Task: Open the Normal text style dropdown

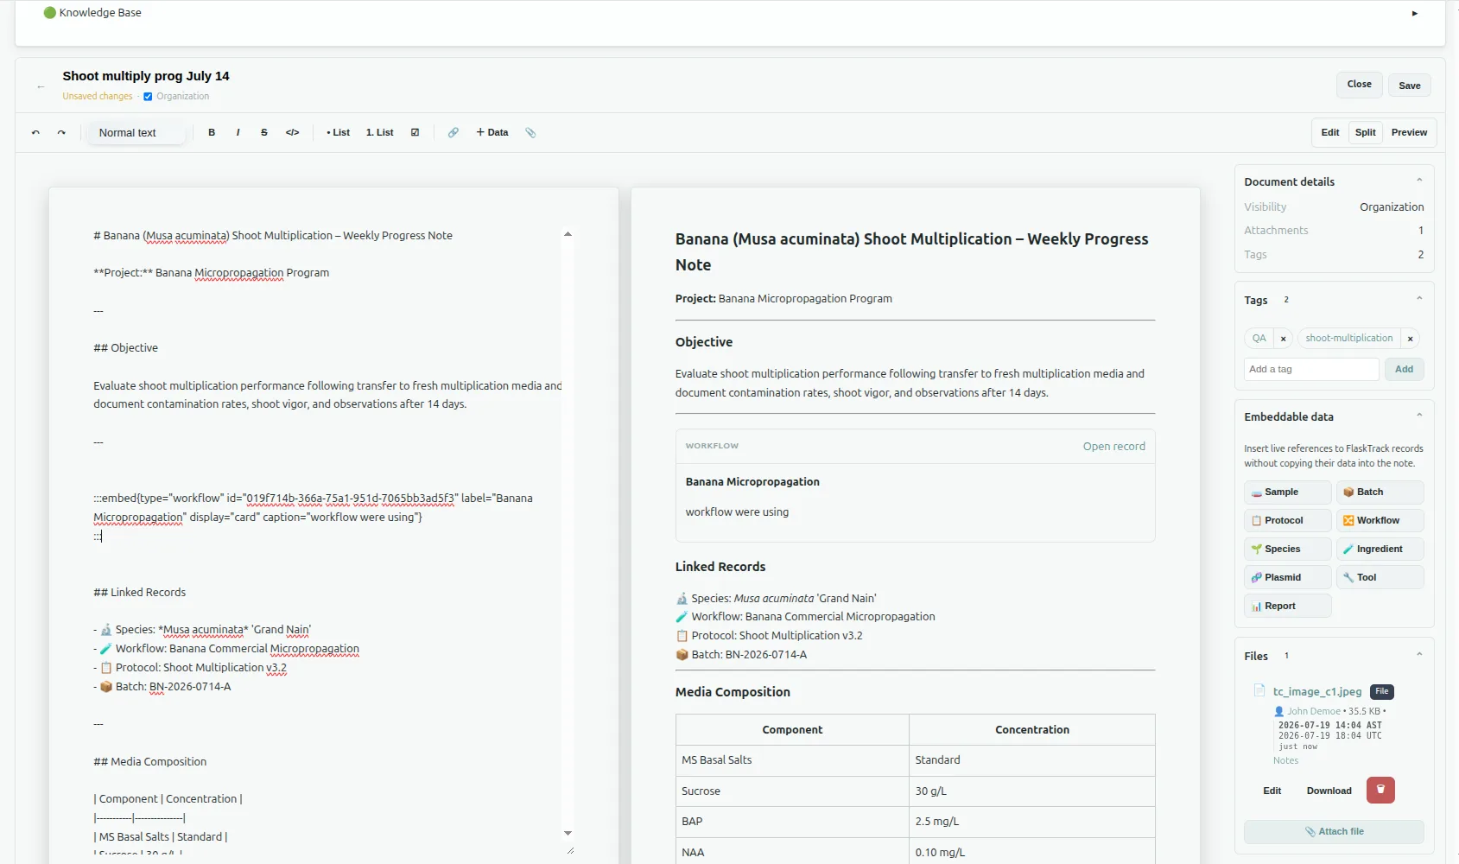Action: coord(136,133)
